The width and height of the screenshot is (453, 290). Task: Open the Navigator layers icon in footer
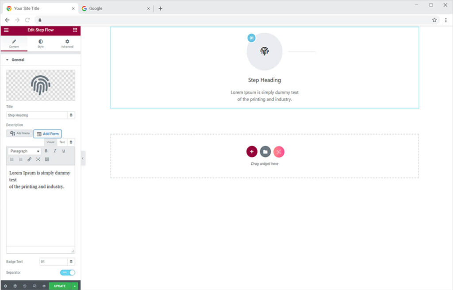tap(15, 286)
